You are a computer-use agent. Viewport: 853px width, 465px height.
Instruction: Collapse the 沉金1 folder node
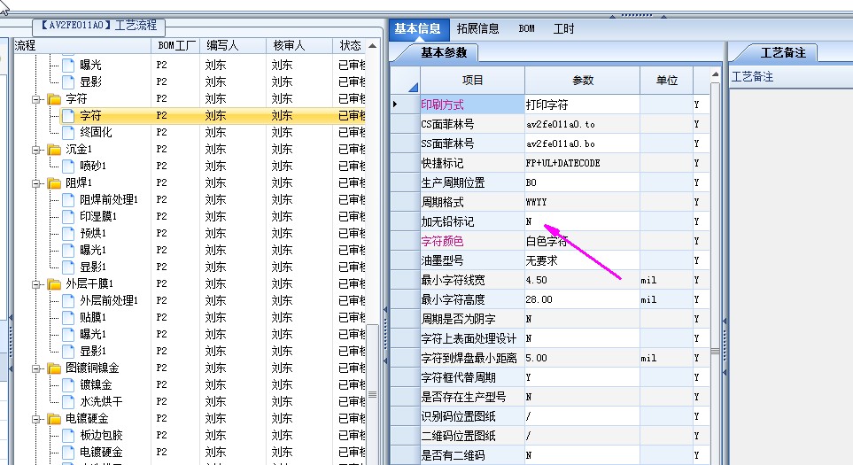point(36,150)
